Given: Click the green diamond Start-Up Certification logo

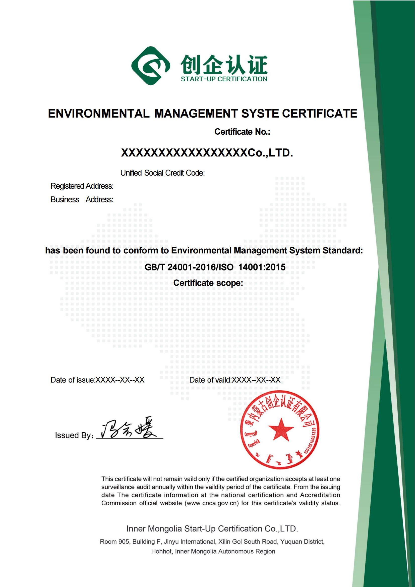Looking at the screenshot, I should coord(151,66).
